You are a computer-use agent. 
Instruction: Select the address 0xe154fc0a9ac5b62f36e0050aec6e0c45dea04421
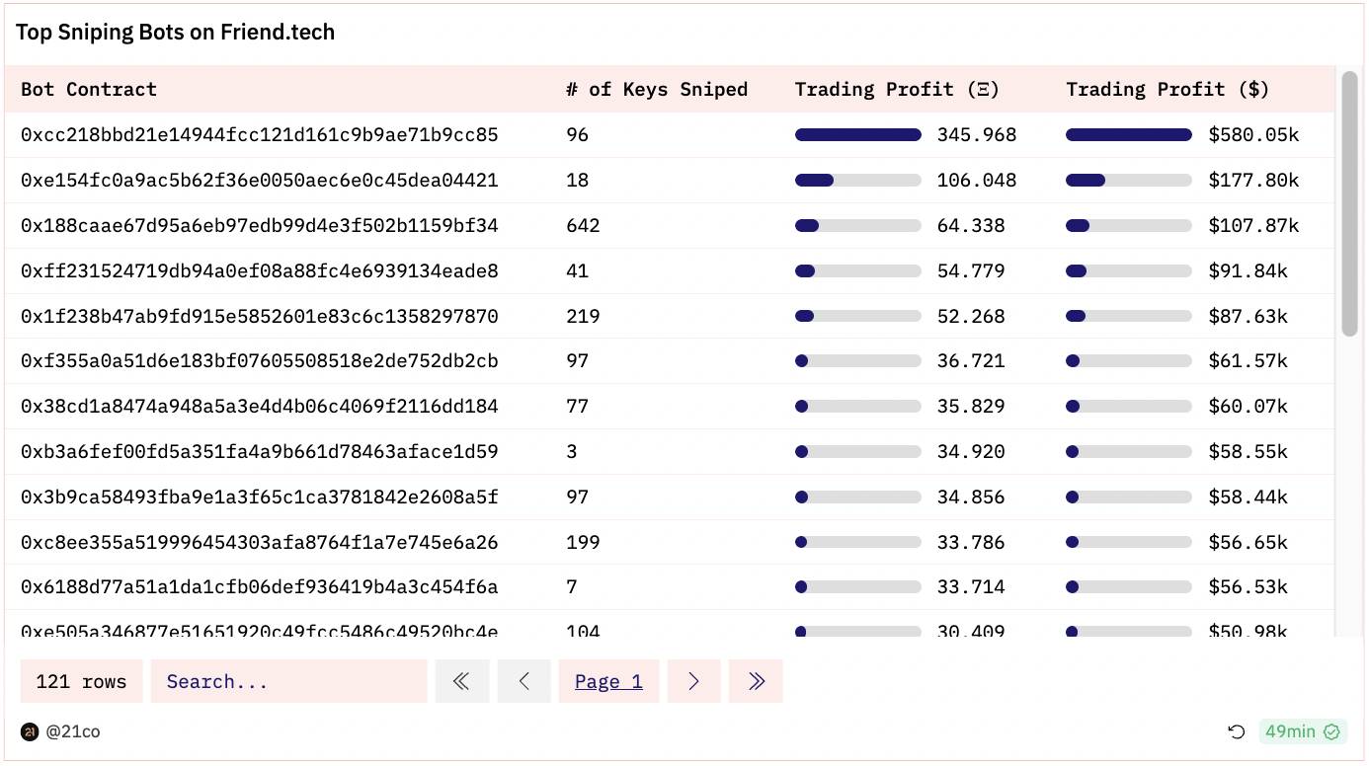[x=260, y=180]
